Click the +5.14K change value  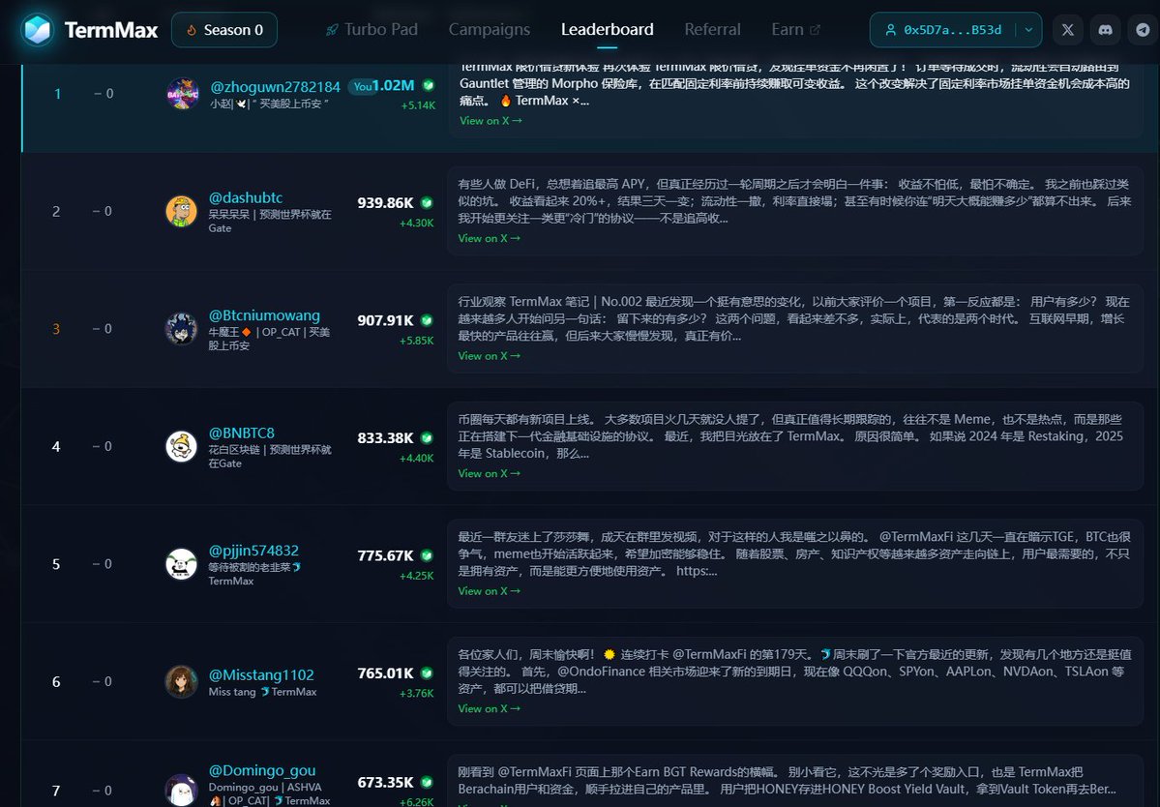click(418, 105)
